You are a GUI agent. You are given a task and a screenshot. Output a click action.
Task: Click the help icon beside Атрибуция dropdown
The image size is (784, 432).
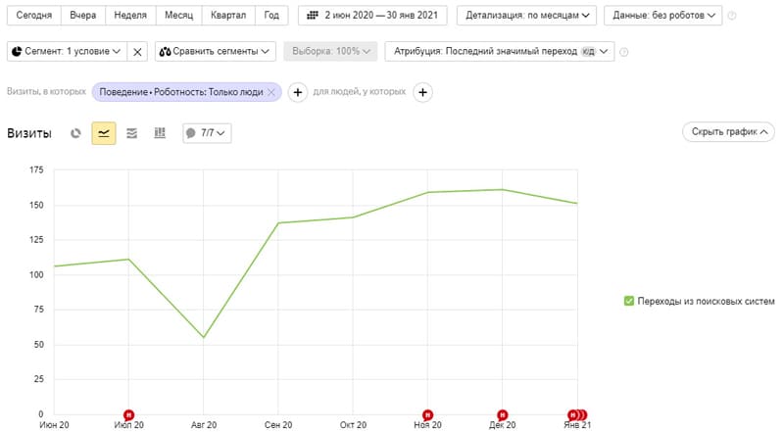coord(623,52)
